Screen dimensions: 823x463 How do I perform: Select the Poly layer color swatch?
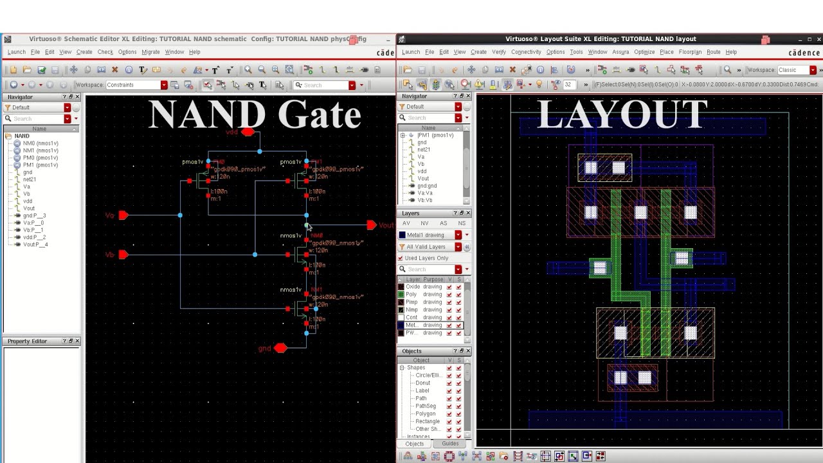(401, 295)
